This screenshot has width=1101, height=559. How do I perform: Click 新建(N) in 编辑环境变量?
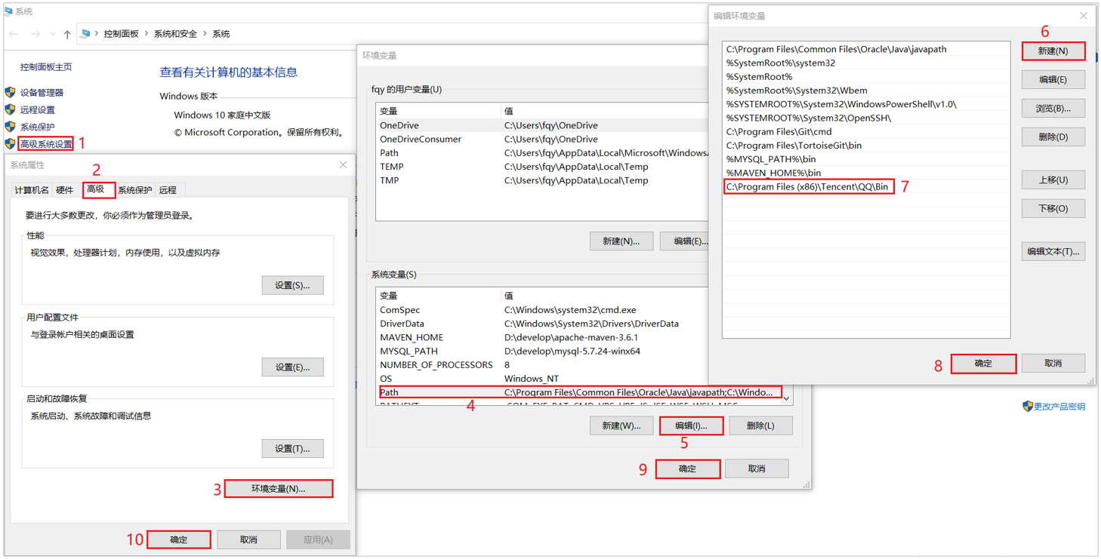pyautogui.click(x=1053, y=51)
